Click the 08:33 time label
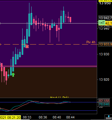The image size is (112, 120). point(27,117)
